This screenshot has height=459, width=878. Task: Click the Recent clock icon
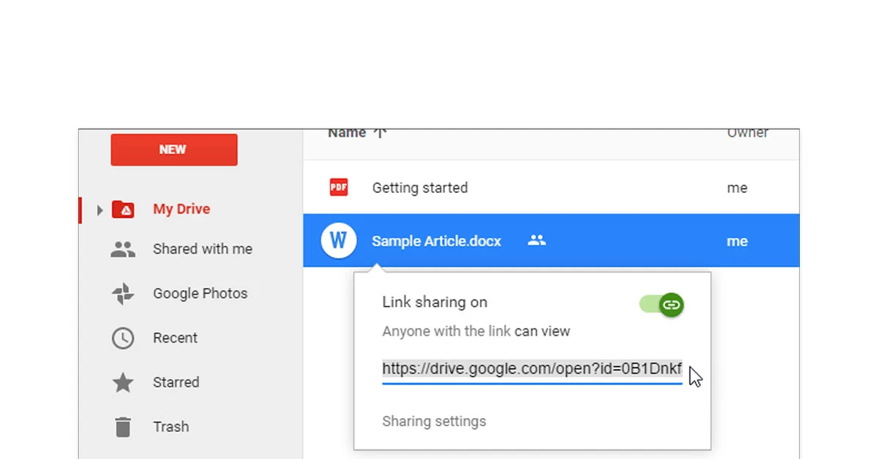click(x=123, y=338)
